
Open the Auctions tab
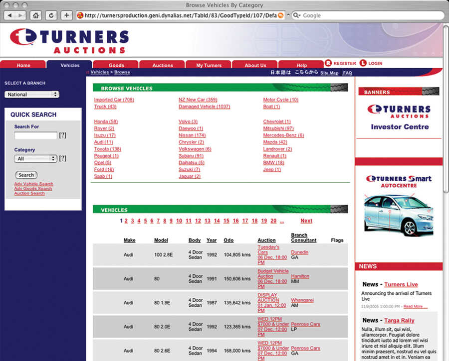point(162,65)
